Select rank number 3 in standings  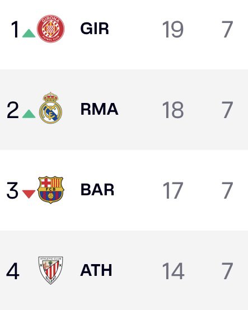(x=12, y=190)
